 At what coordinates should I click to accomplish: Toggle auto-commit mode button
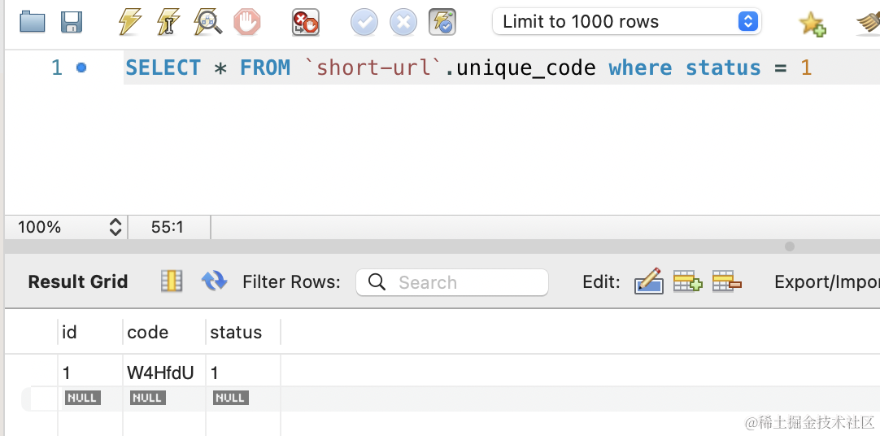442,22
